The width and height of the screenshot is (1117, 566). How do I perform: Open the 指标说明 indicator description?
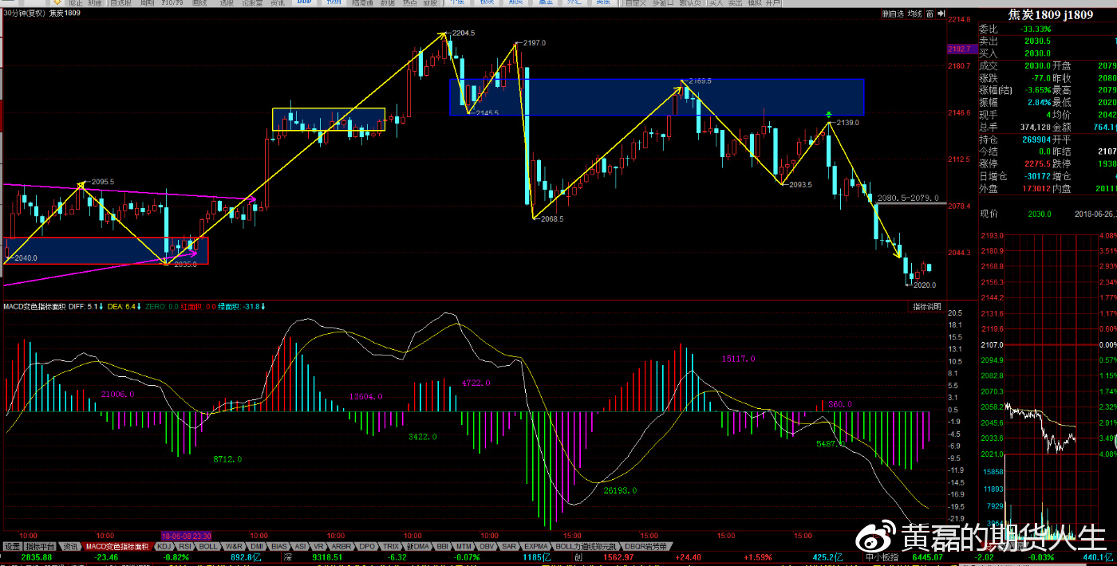(x=927, y=306)
